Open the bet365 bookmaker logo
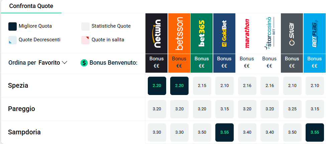 point(202,33)
